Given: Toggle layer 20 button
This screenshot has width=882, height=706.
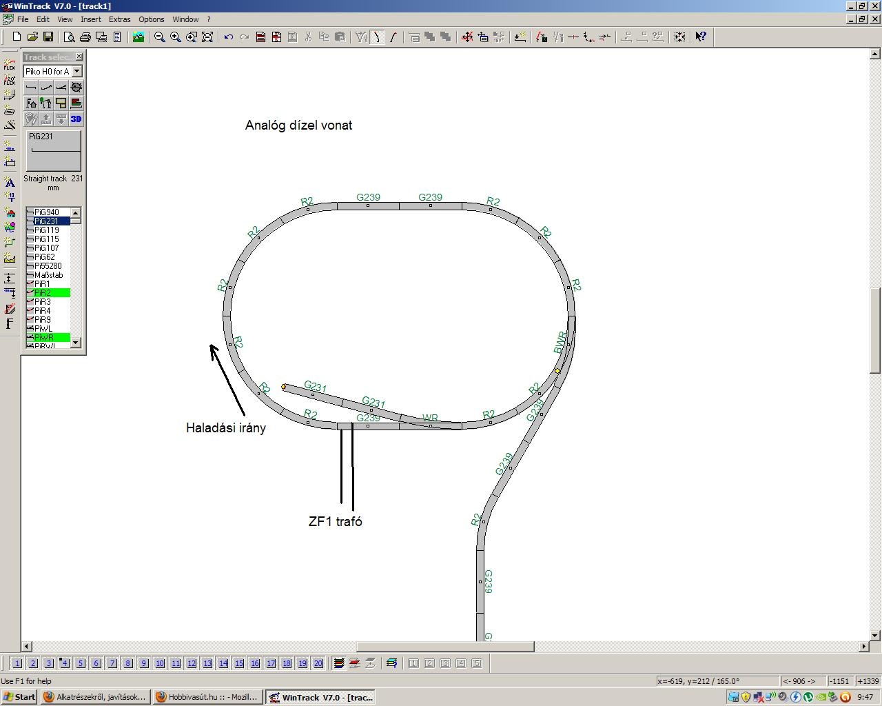Looking at the screenshot, I should click(318, 663).
